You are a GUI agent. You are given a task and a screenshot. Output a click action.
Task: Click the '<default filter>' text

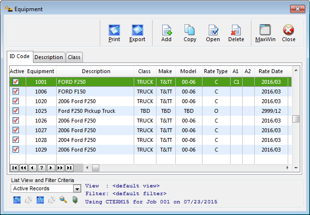139,194
